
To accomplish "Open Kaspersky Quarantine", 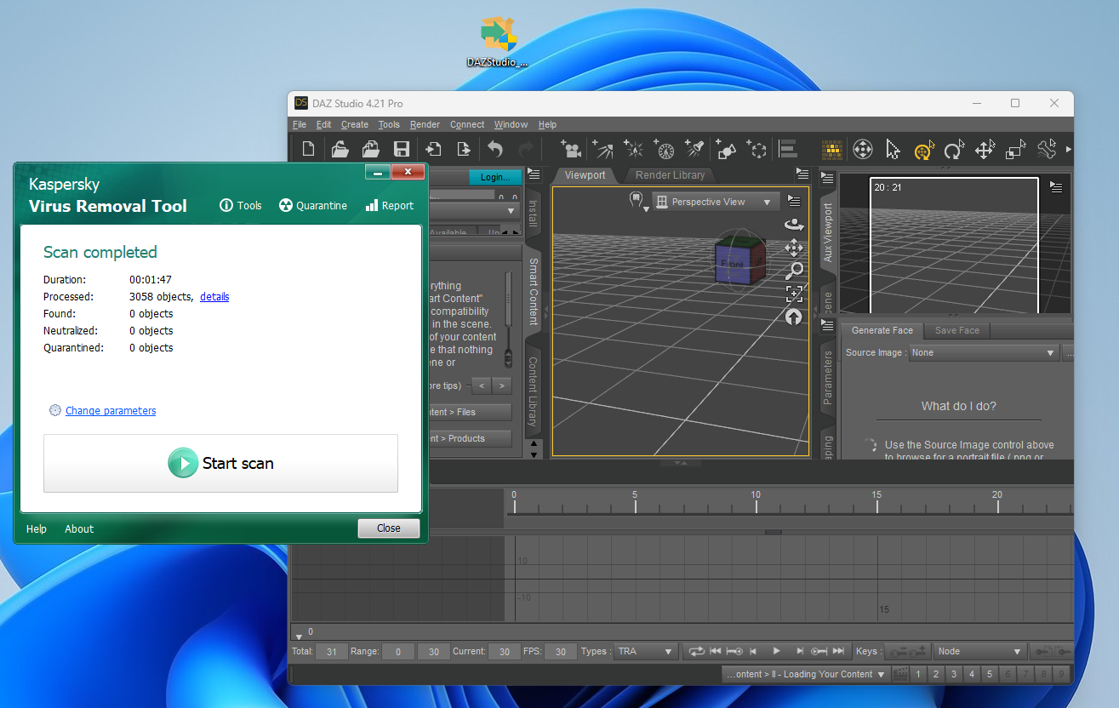I will click(313, 205).
